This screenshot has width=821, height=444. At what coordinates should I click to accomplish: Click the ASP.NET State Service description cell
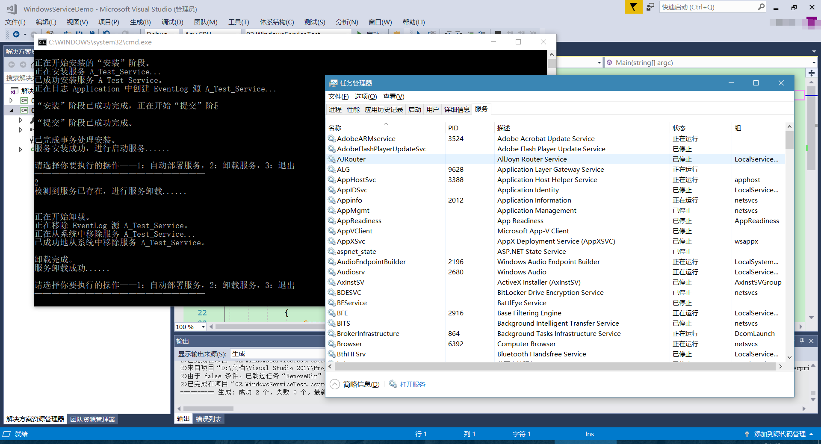tap(532, 251)
